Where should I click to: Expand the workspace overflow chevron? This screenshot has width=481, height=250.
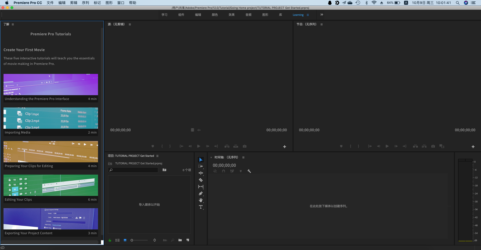click(322, 15)
